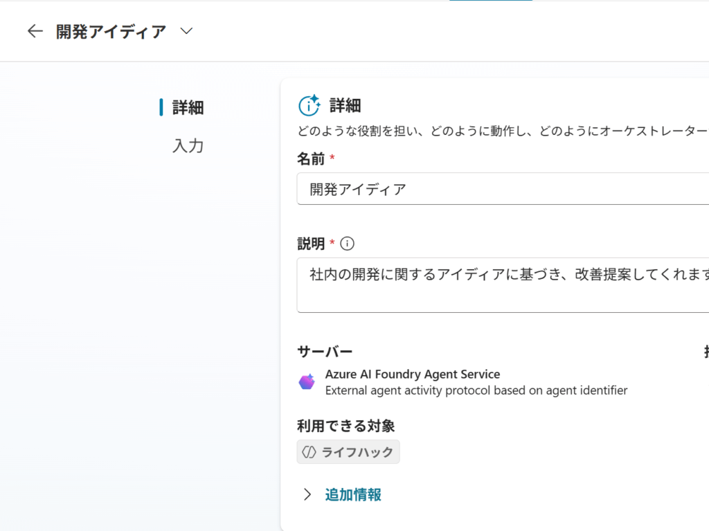This screenshot has width=709, height=531.
Task: Expand the chevron beside 追加情報
Action: click(308, 494)
